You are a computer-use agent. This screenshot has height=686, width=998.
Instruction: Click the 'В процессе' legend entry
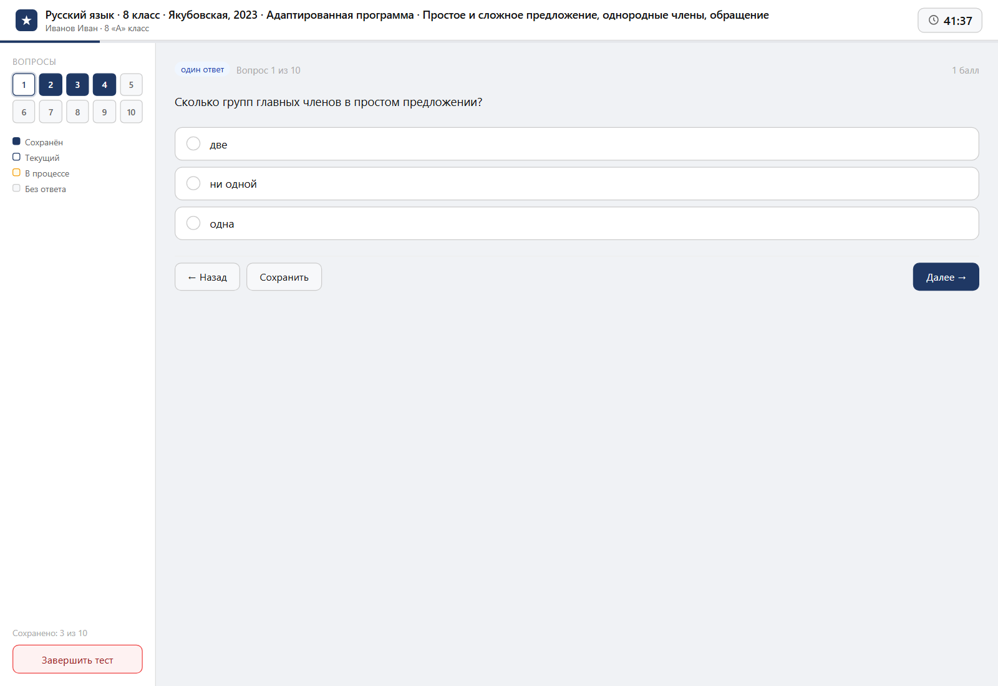(41, 173)
